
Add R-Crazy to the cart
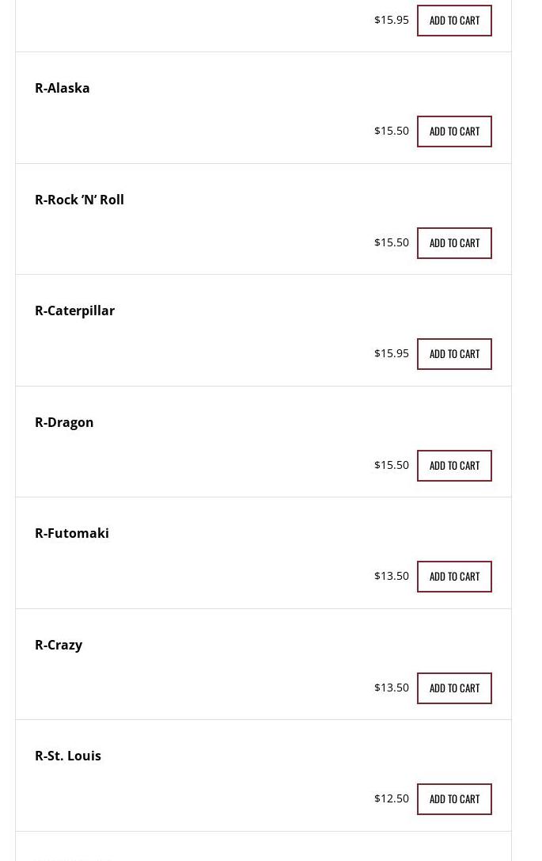pyautogui.click(x=454, y=688)
